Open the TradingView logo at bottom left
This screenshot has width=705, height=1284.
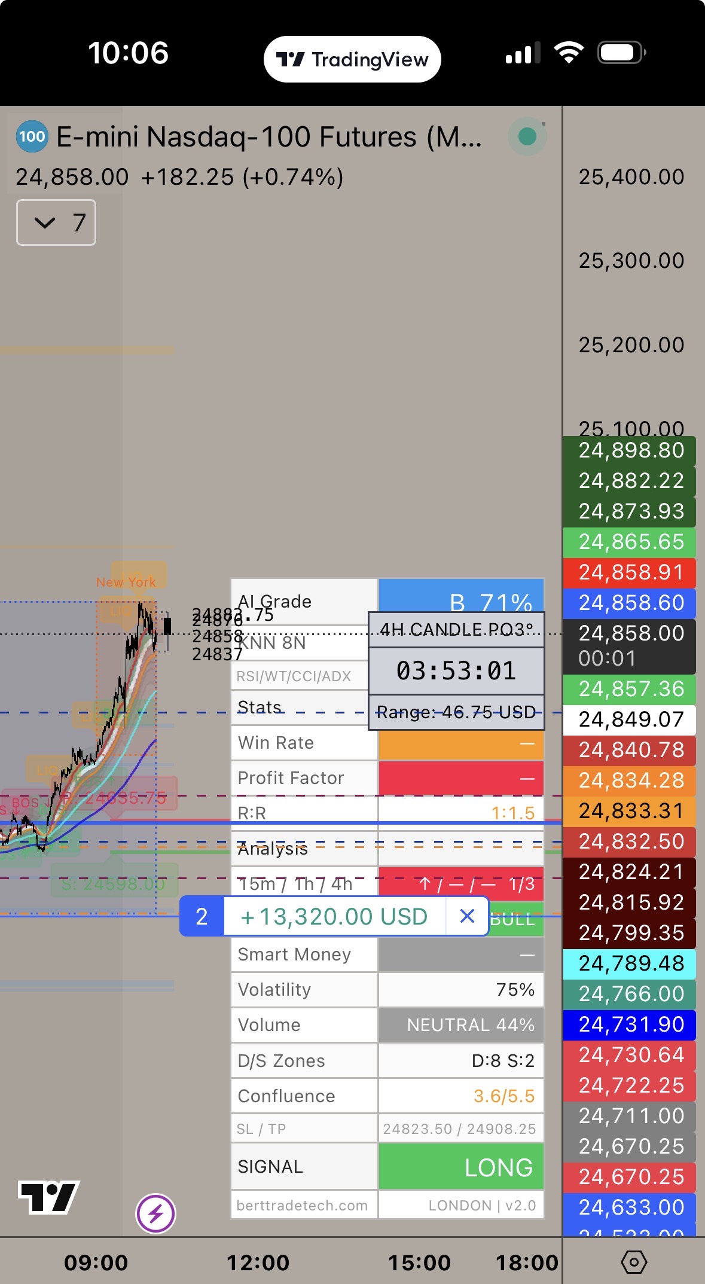coord(49,1197)
